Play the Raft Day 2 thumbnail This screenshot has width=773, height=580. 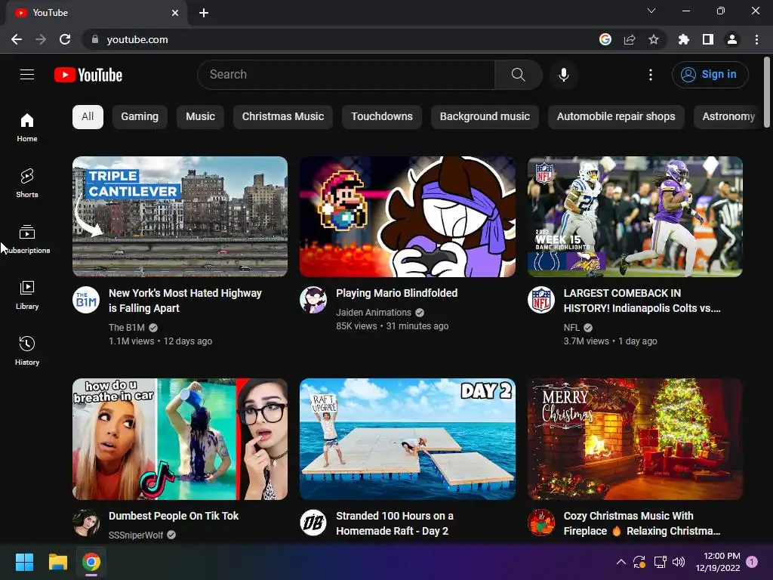[408, 439]
